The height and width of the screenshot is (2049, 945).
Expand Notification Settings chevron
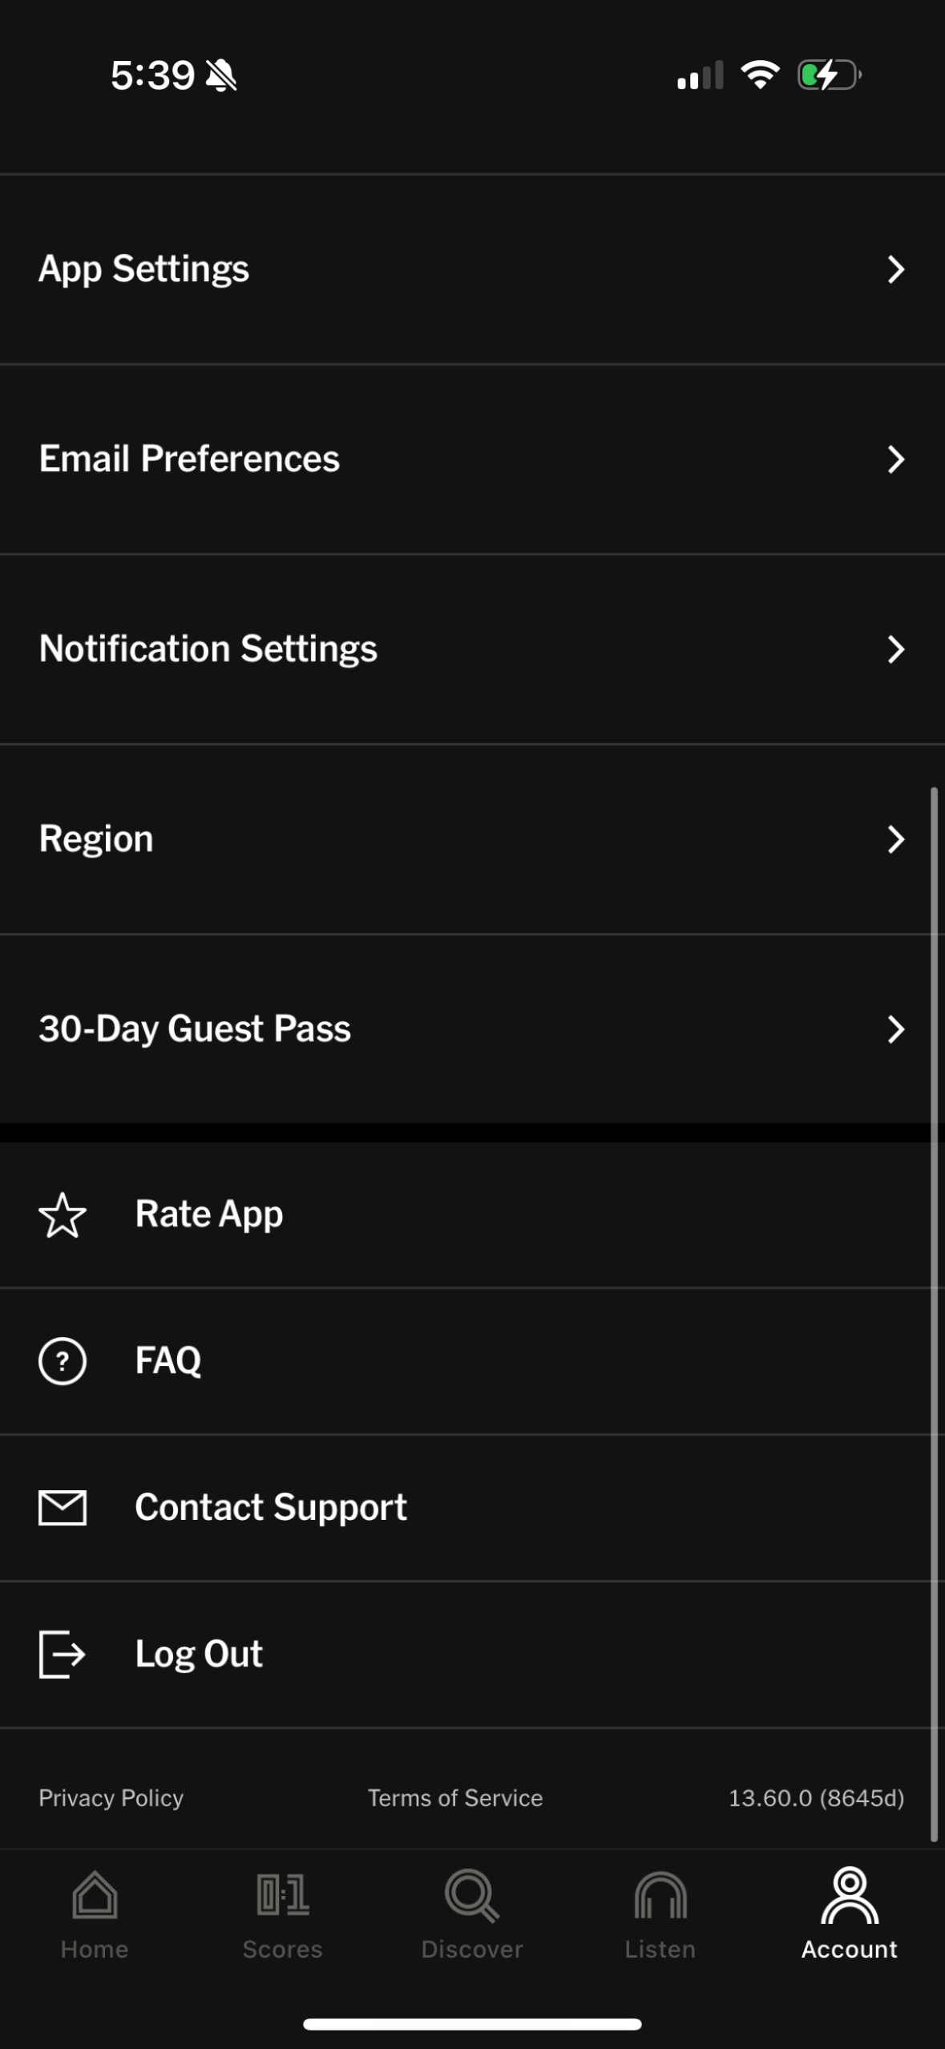tap(896, 649)
